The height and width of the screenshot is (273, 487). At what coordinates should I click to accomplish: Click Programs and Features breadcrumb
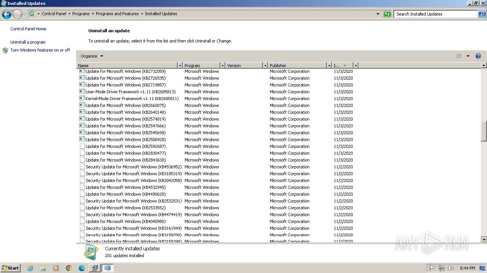(117, 14)
